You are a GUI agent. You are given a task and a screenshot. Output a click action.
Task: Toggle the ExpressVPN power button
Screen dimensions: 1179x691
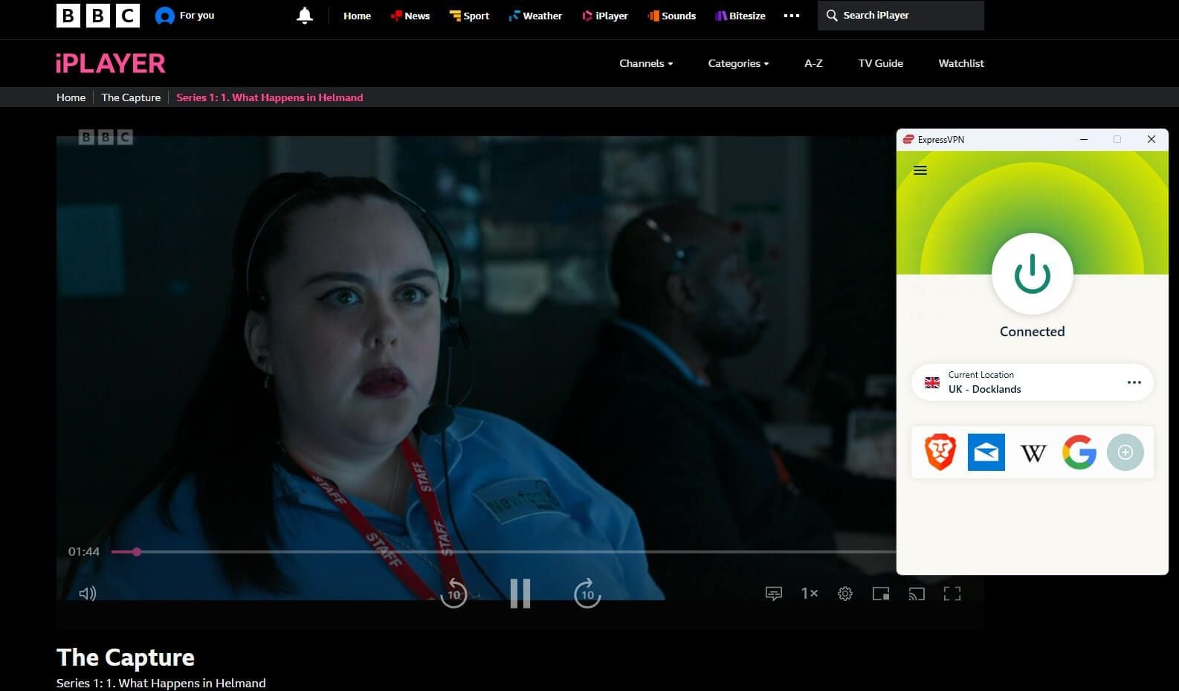pyautogui.click(x=1033, y=274)
